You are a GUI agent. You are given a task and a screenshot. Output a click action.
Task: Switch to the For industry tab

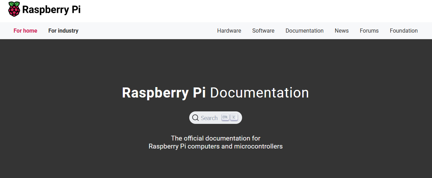click(x=63, y=31)
